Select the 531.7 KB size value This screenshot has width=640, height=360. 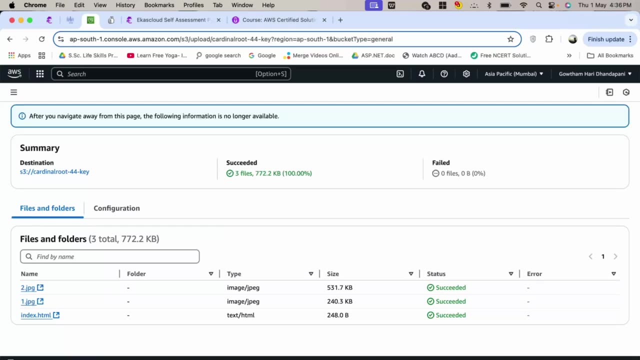click(x=339, y=287)
